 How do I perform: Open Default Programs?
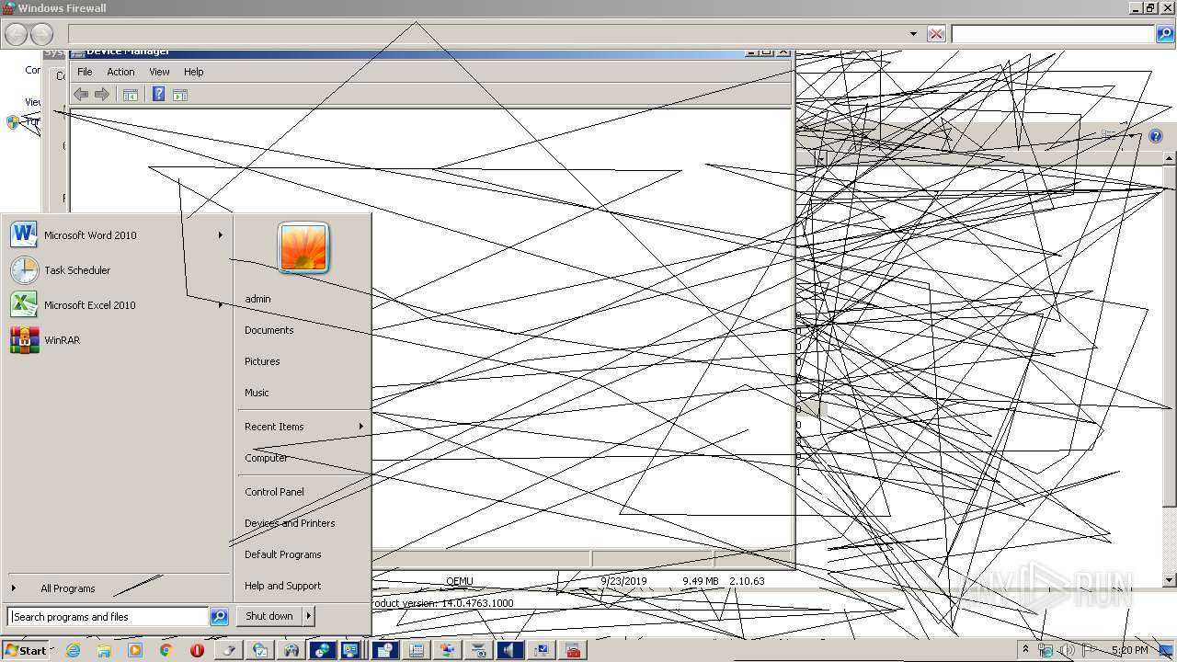(283, 554)
